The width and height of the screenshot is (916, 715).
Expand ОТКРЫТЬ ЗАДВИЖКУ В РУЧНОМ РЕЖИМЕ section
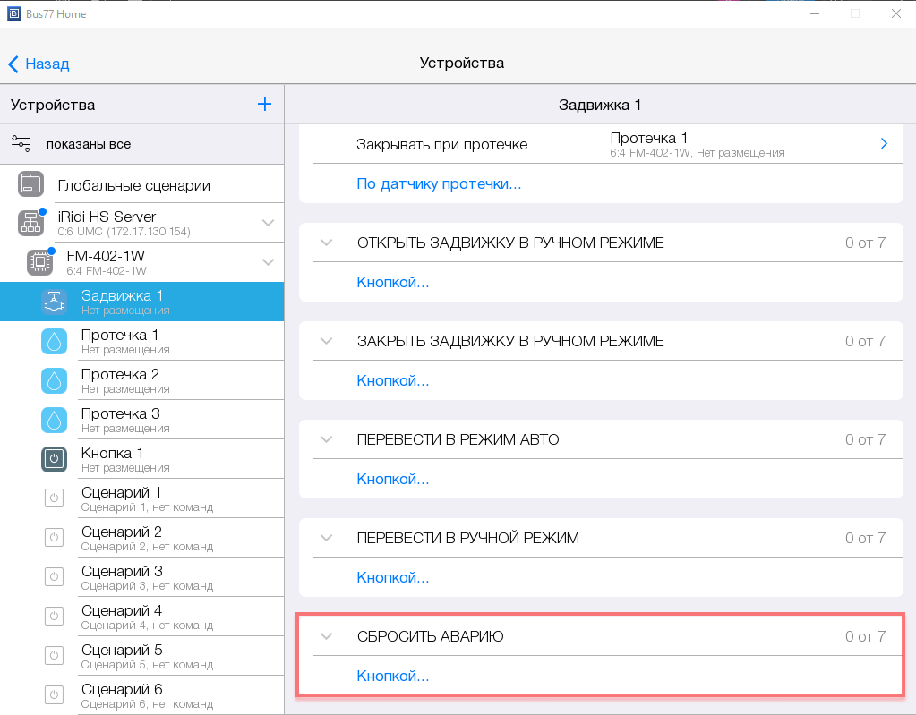pyautogui.click(x=326, y=243)
